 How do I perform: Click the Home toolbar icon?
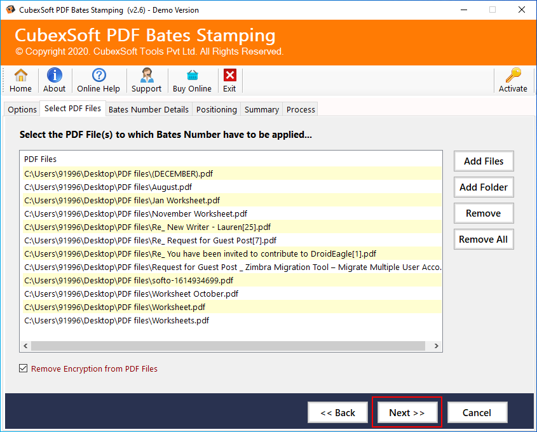tap(20, 76)
